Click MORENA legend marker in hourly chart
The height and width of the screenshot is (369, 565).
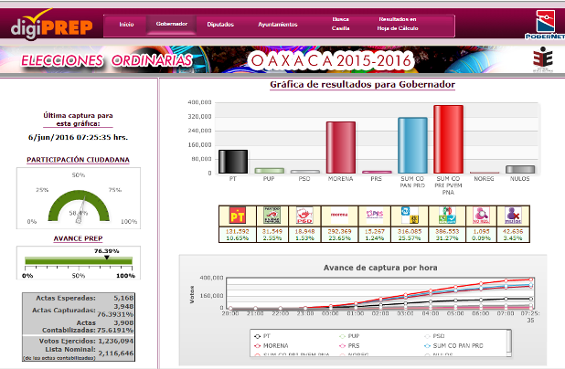(257, 346)
